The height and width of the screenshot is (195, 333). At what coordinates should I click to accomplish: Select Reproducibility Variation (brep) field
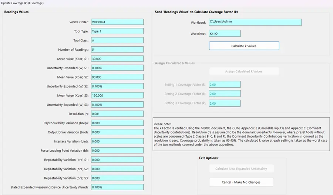coord(117,123)
